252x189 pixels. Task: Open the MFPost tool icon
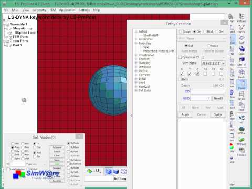(x=241, y=141)
